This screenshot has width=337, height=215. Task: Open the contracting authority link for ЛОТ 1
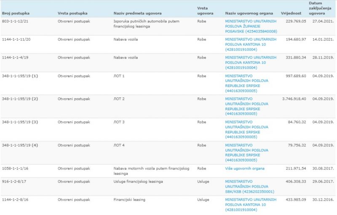pos(247,84)
